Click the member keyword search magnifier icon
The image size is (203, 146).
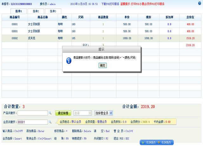[50, 122]
